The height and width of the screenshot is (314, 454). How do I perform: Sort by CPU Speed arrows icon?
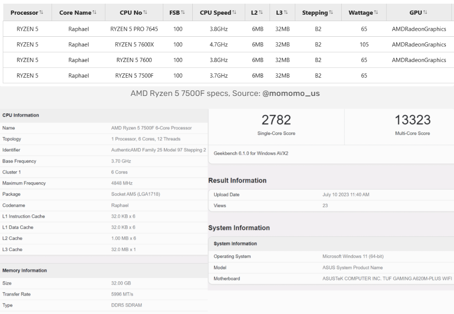234,12
